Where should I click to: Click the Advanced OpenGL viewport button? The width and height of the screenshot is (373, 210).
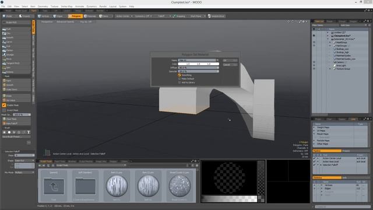(x=65, y=22)
